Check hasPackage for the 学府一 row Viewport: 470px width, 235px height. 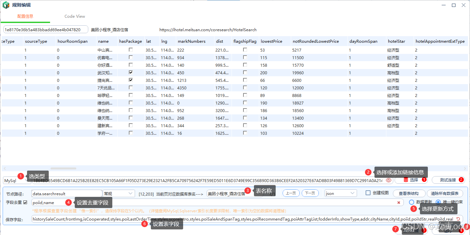pos(131,133)
